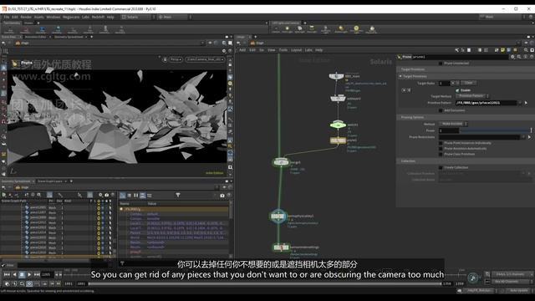Click the primitive selection arrow beside Primitive Pattern
The height and width of the screenshot is (301, 535).
coord(526,103)
